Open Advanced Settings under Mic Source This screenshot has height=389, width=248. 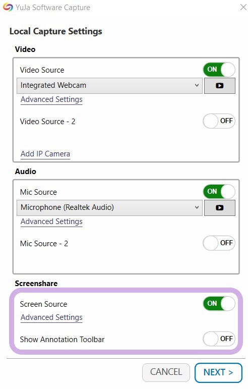(51, 221)
